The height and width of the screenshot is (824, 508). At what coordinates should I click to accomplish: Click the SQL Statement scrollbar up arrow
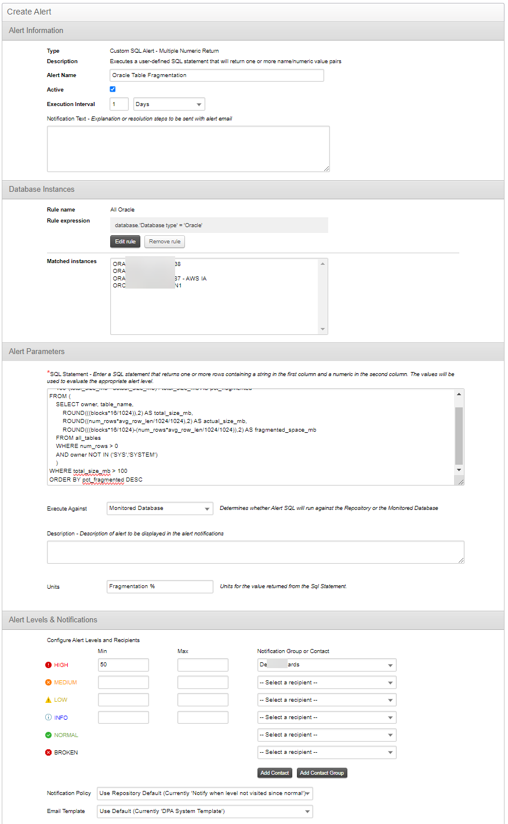point(459,394)
